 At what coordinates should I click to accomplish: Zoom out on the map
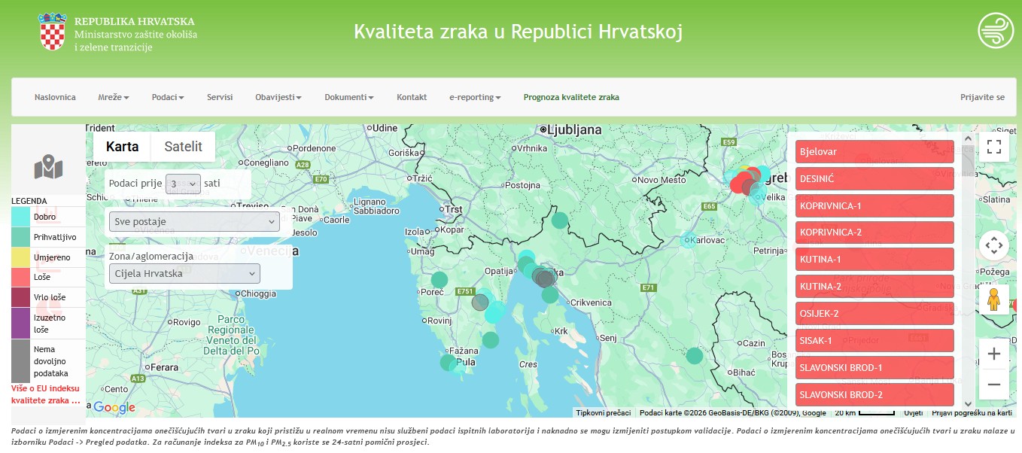coord(993,385)
